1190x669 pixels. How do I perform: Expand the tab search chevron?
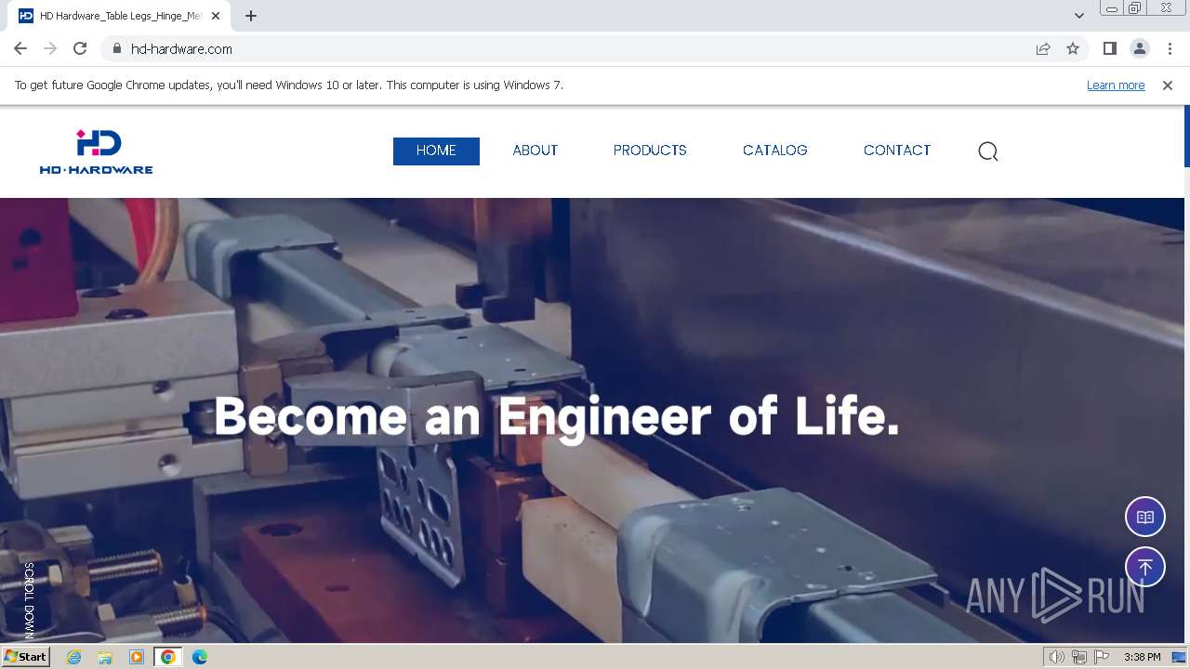[1079, 16]
